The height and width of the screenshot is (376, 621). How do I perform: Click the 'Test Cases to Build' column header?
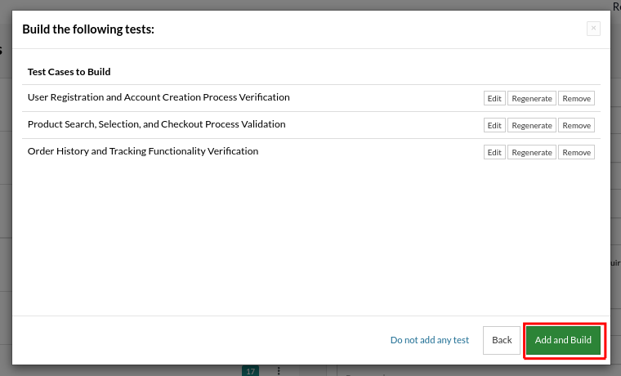[x=69, y=72]
